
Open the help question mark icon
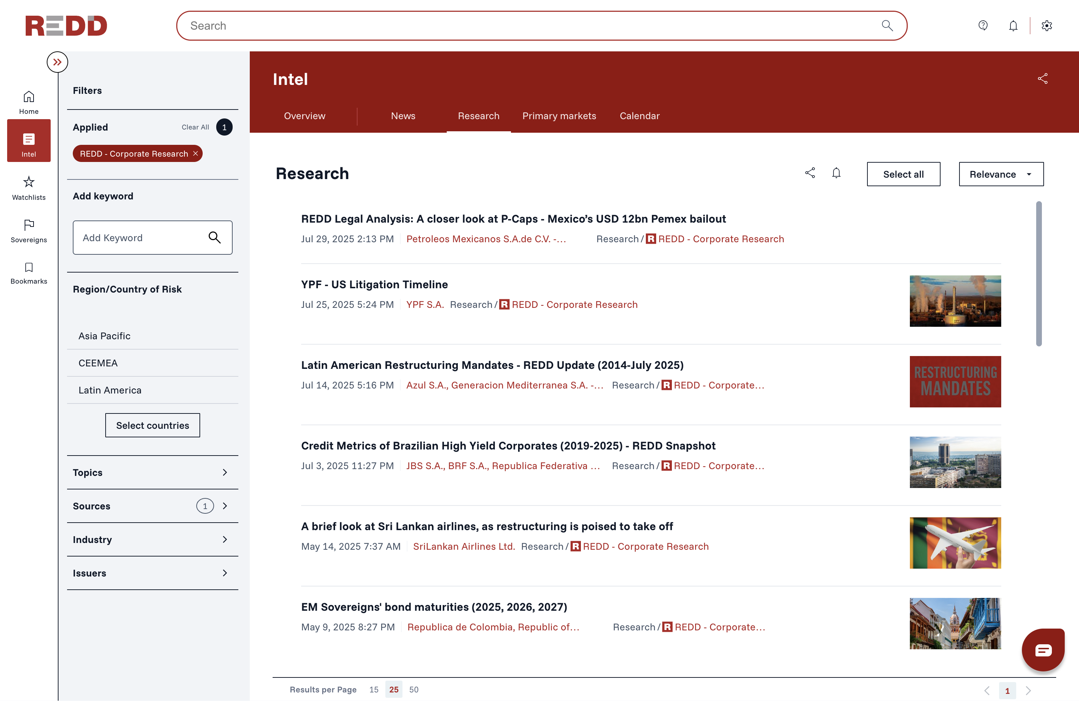point(983,25)
